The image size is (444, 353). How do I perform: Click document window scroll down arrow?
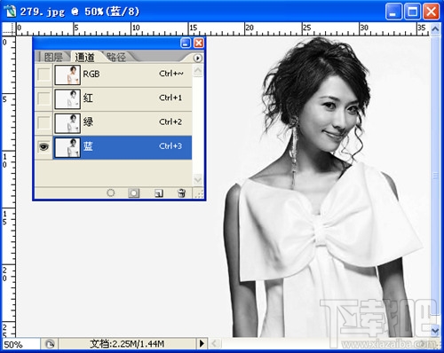coord(435,331)
